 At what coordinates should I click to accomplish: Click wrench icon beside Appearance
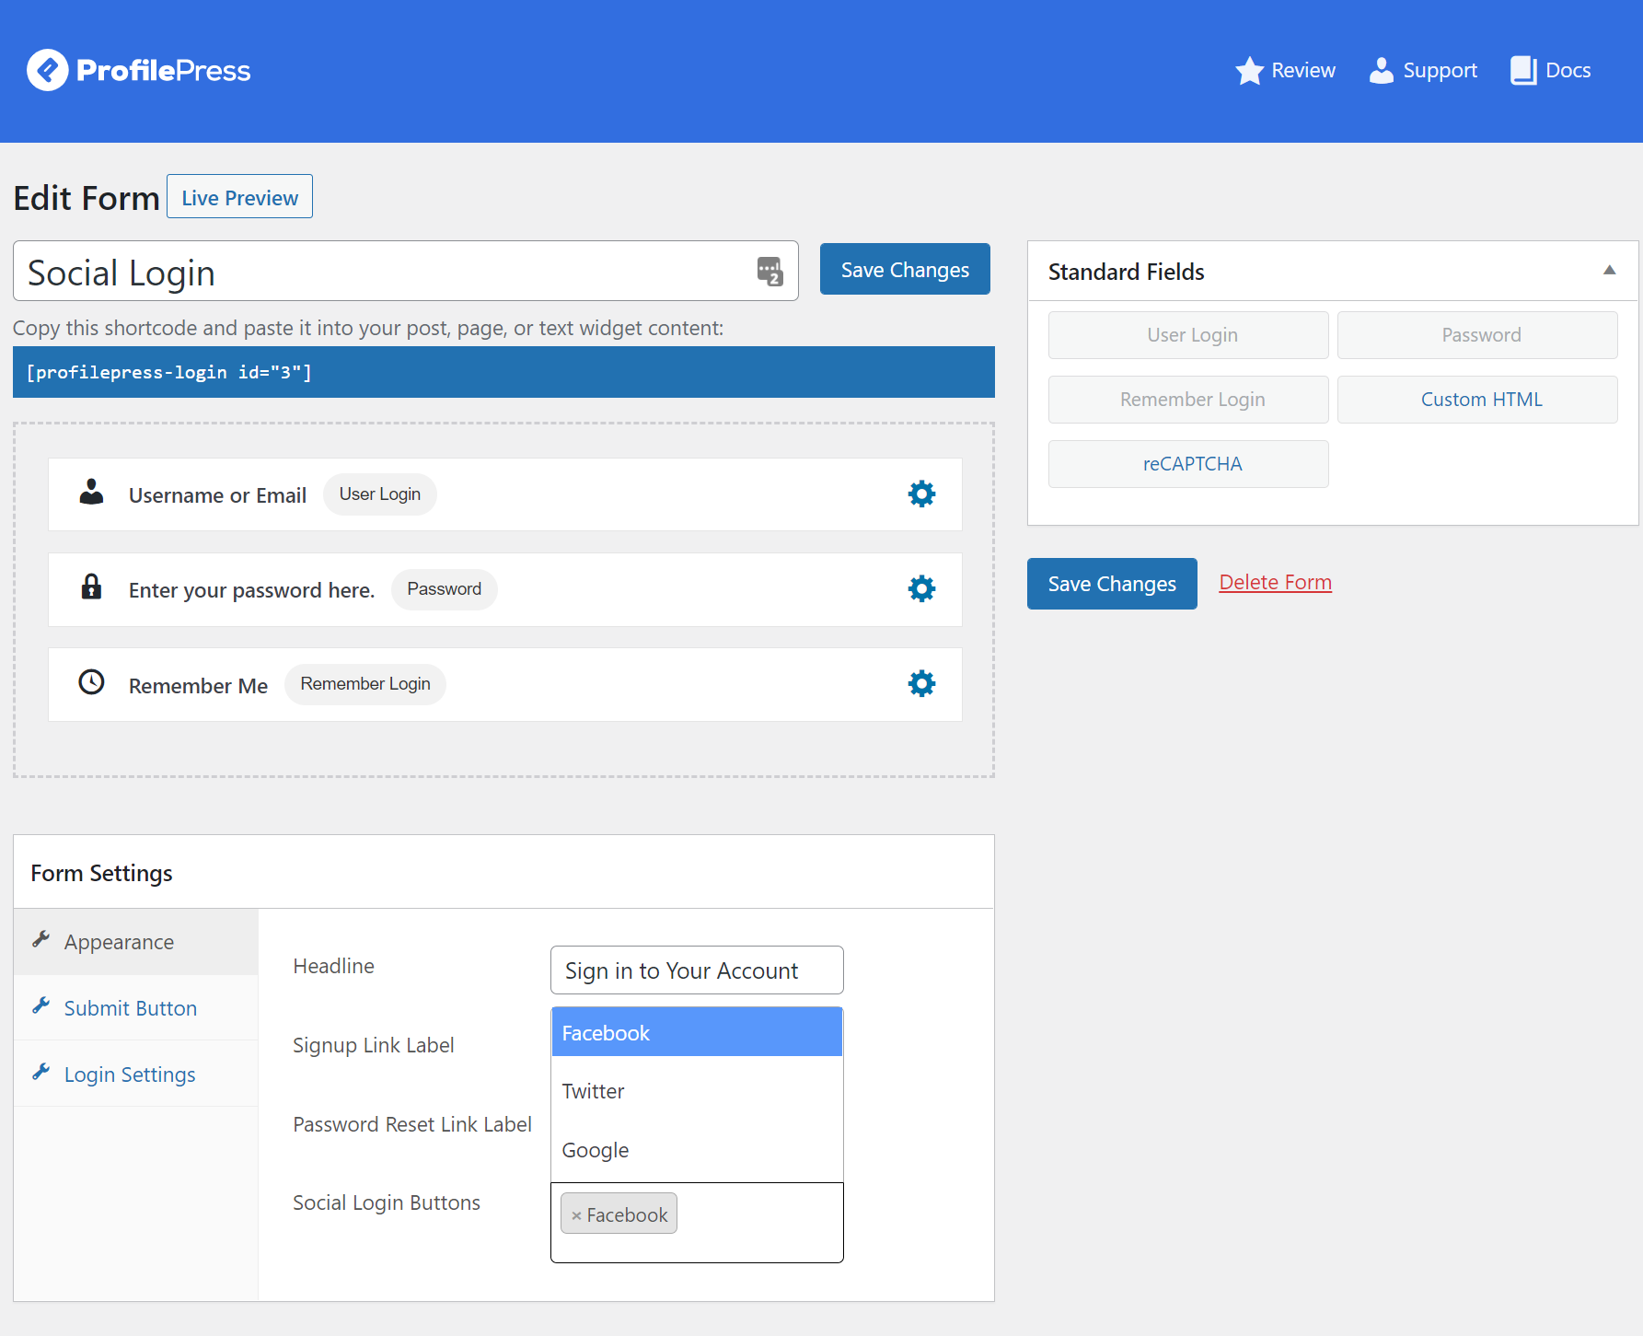pyautogui.click(x=40, y=939)
